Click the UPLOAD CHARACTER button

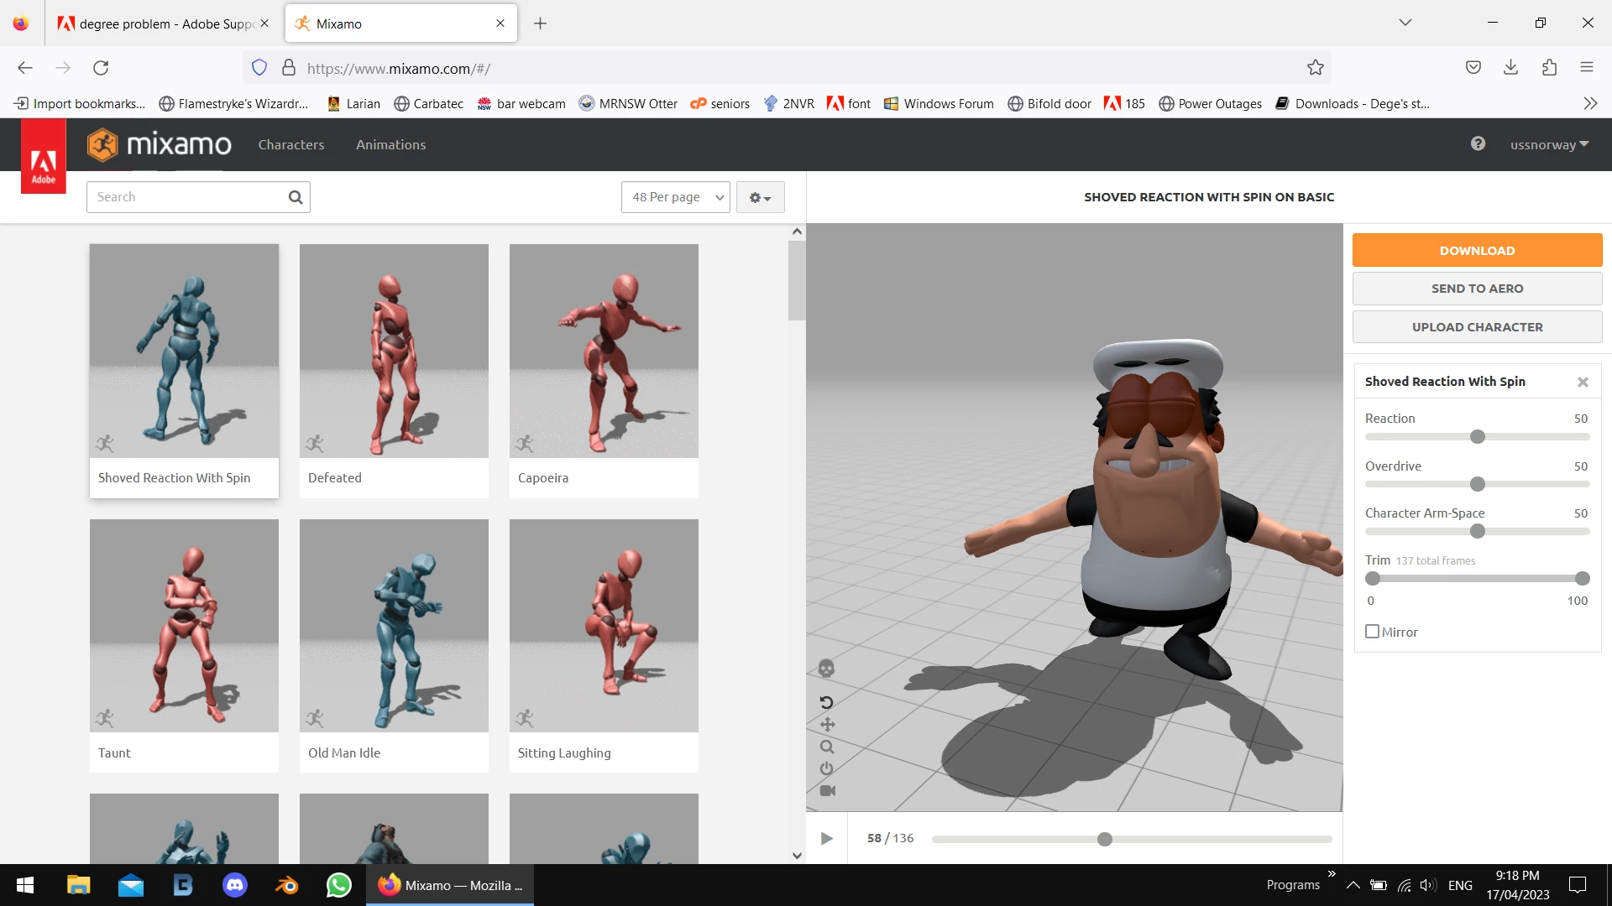coord(1477,327)
